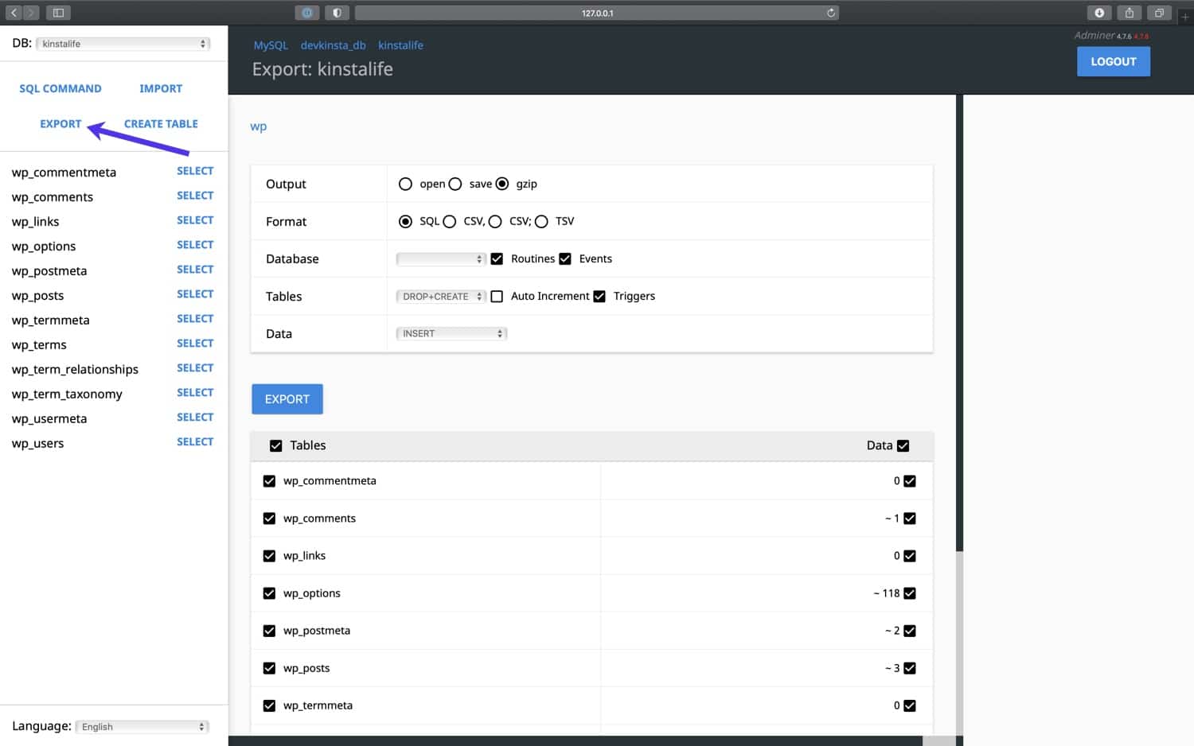
Task: Open the DROP+CREATE tables dropdown
Action: [440, 296]
